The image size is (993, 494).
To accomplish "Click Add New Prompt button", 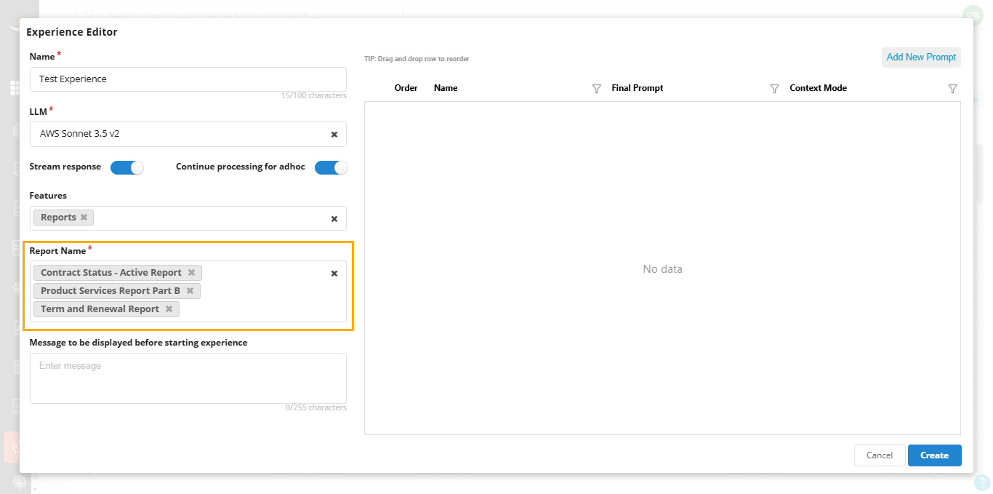I will click(x=921, y=57).
